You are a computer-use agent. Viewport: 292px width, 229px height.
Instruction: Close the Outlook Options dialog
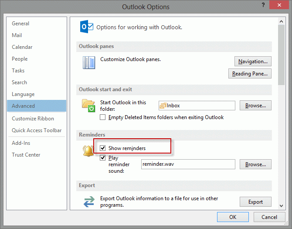click(x=279, y=5)
